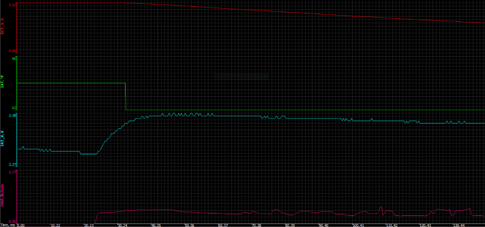Click the 66 maximum on IAT axis
The width and height of the screenshot is (485, 227).
point(14,59)
